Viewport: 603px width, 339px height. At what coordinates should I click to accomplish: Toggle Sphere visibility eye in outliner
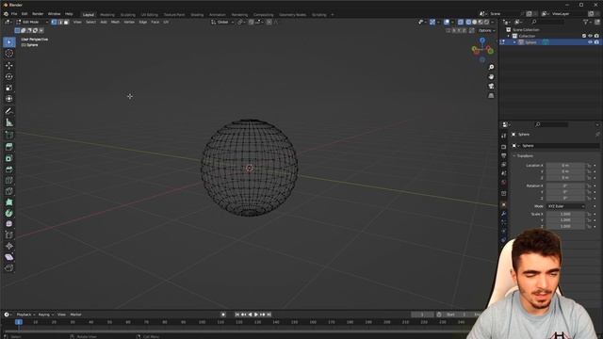(x=591, y=42)
